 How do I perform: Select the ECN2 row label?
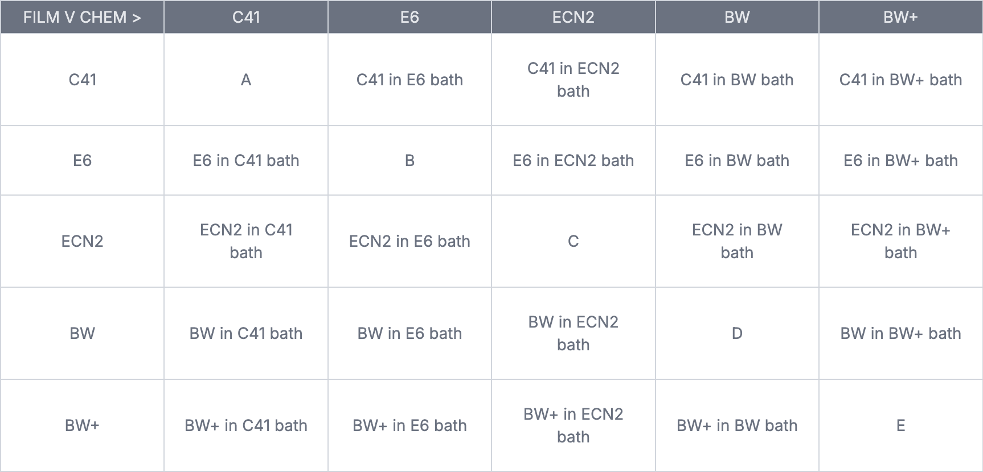coord(82,241)
